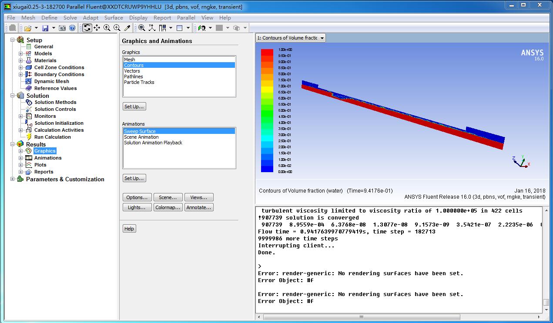Open the display options dropdown arrow
553x323 pixels.
pos(210,28)
